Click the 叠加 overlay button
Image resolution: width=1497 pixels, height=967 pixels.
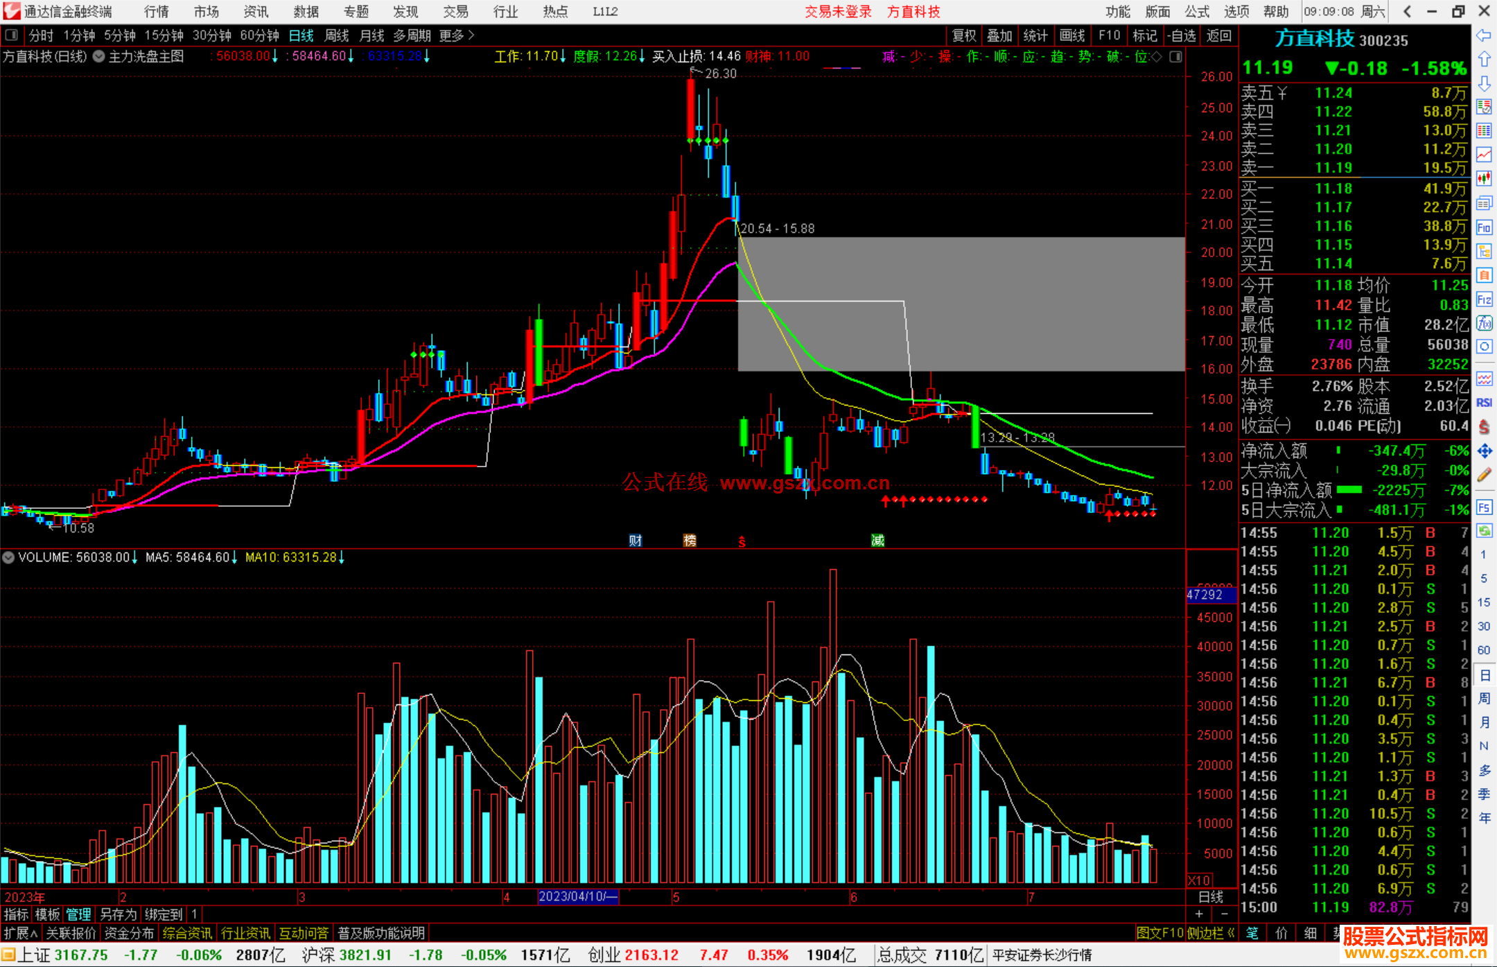pos(999,35)
